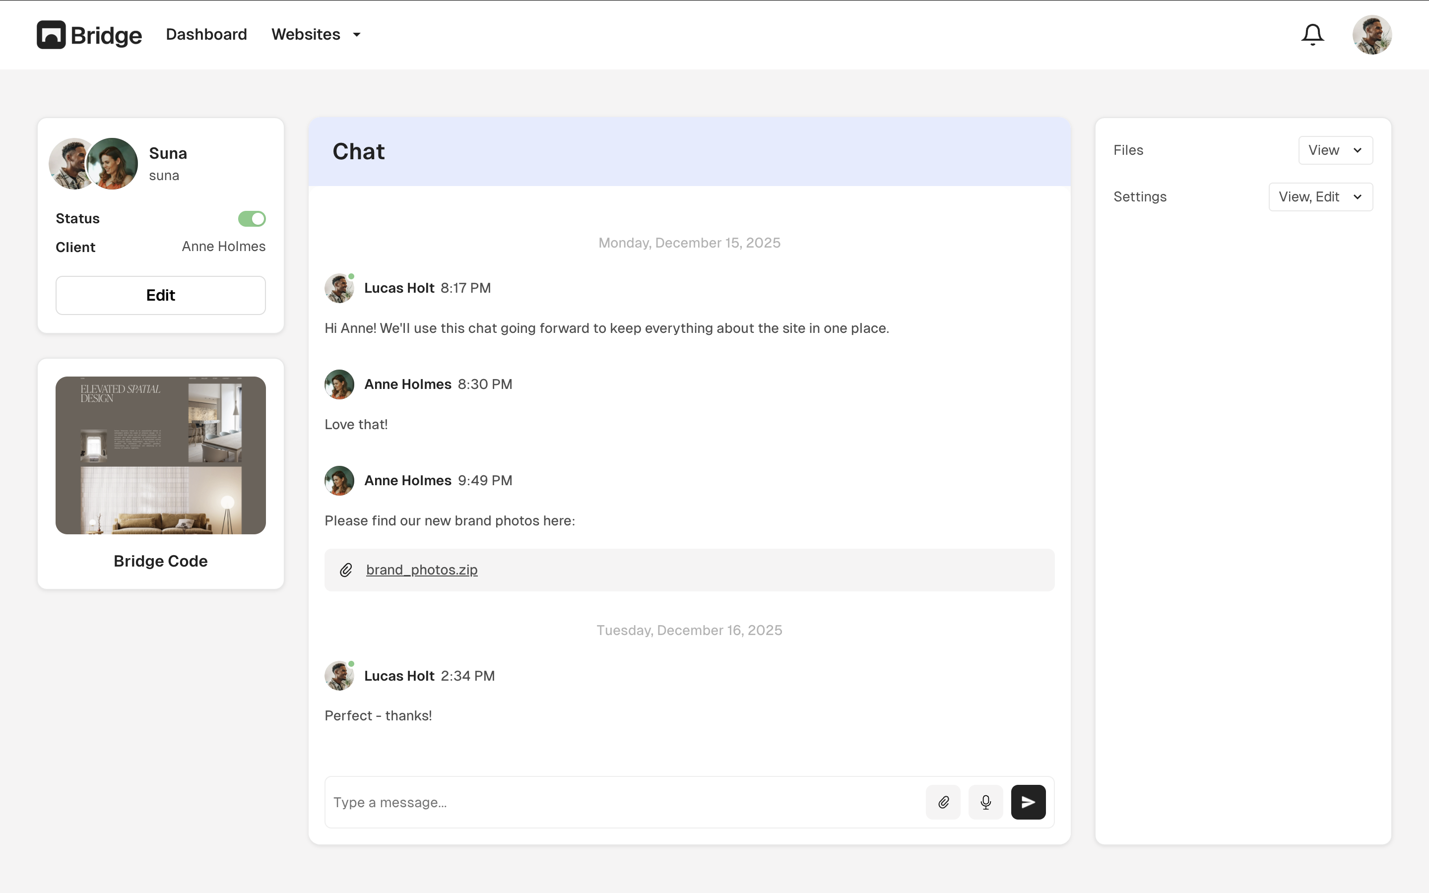Attach a file using the paperclip icon
1429x893 pixels.
[x=942, y=801]
